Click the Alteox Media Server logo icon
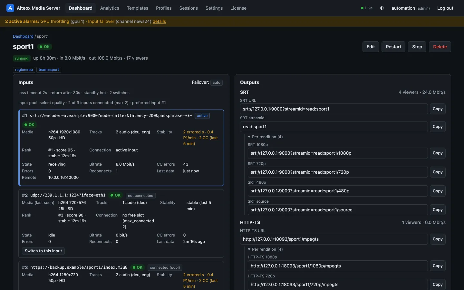The image size is (464, 290). pos(10,8)
